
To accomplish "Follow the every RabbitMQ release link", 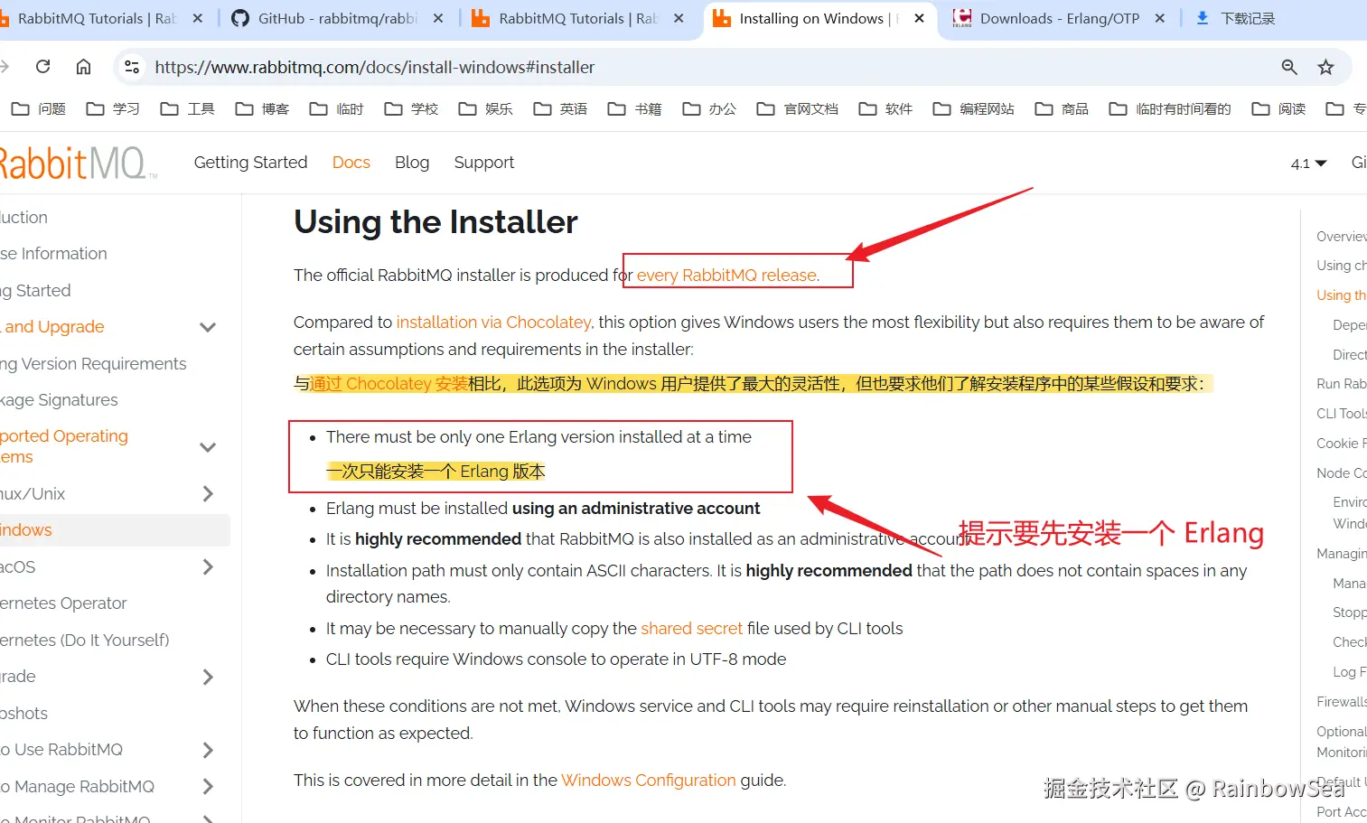I will point(726,275).
